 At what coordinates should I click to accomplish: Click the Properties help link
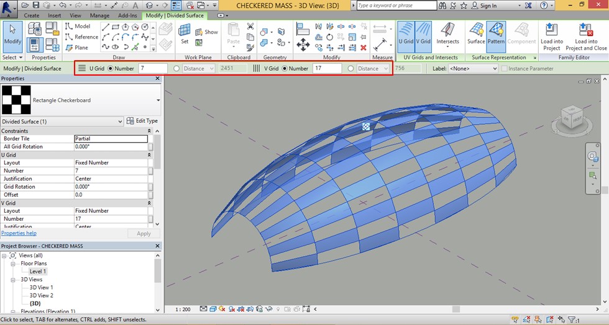(19, 233)
